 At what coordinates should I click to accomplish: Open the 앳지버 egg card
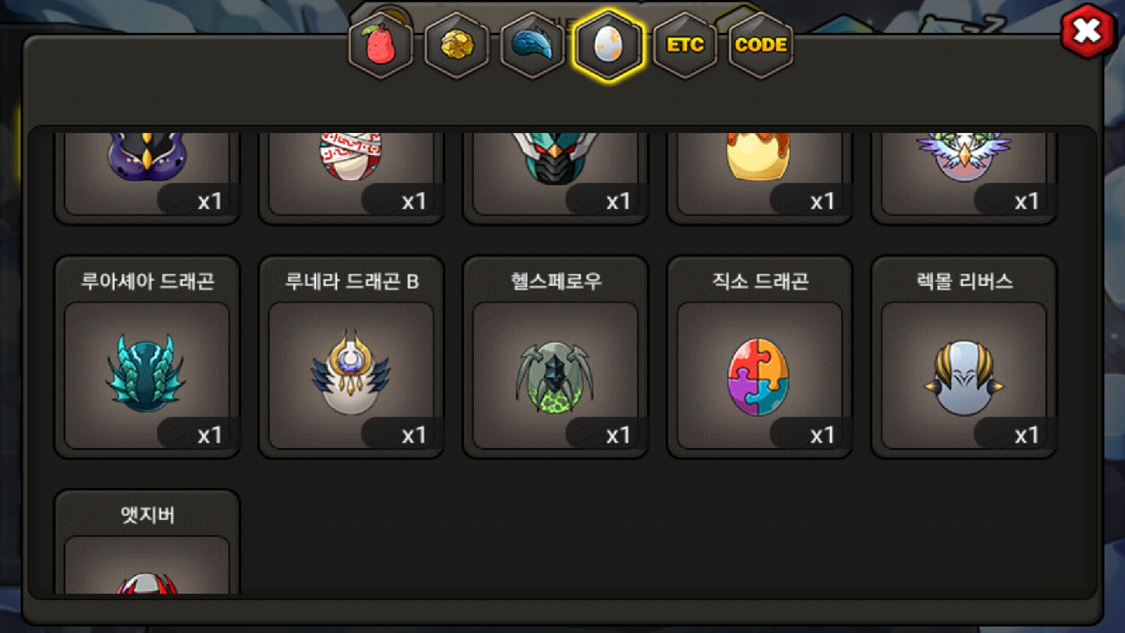[147, 542]
